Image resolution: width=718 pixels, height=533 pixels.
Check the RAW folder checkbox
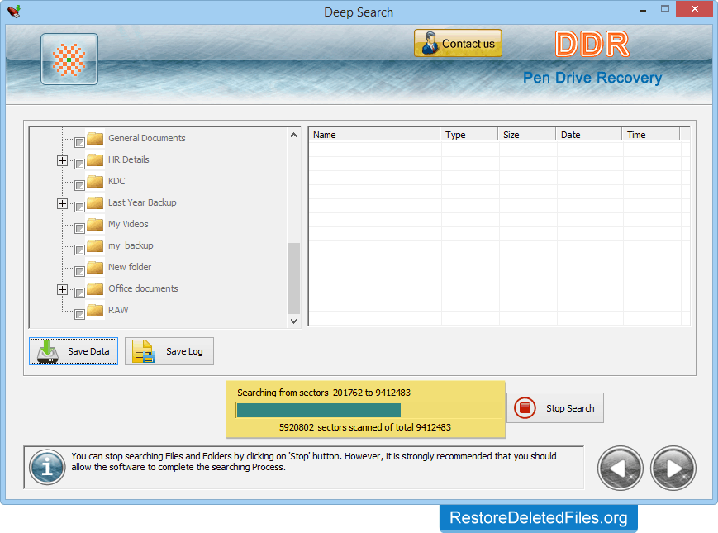pyautogui.click(x=79, y=314)
